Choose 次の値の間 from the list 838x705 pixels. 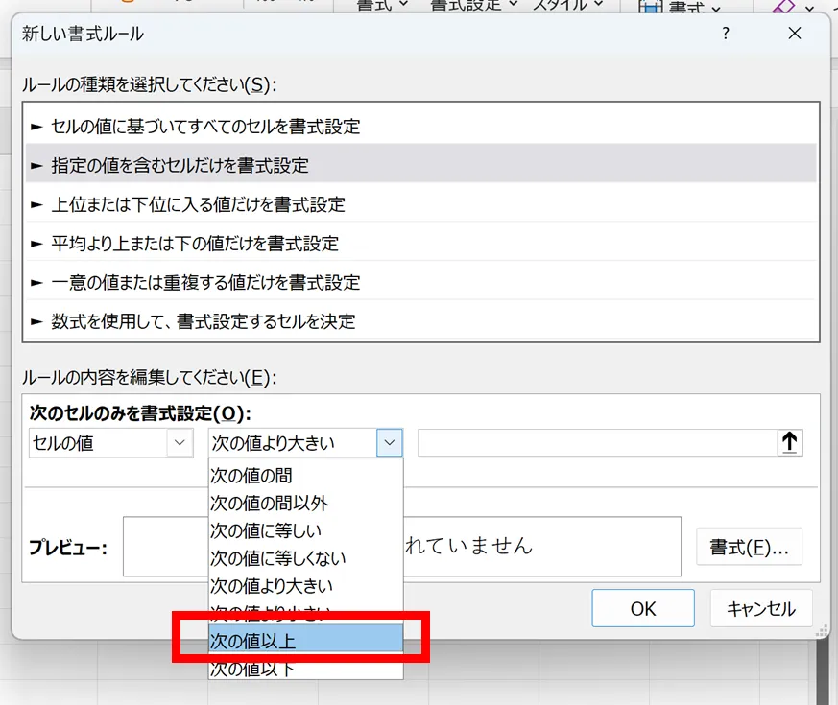[251, 475]
